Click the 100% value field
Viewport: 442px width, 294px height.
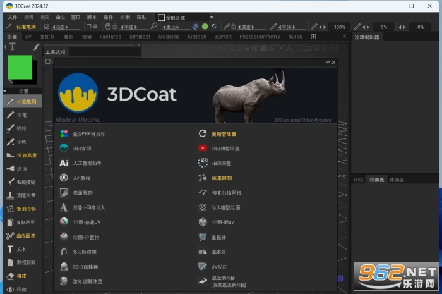point(340,27)
